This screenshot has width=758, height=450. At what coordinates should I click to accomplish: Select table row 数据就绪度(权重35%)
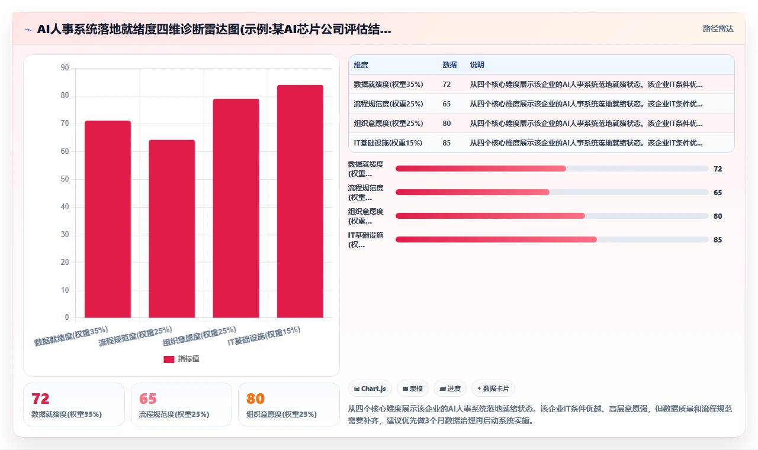coord(541,85)
